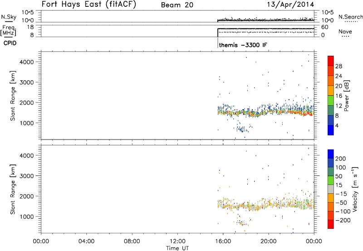Click the "4000" tick on the power panel
This screenshot has height=251, width=363.
(x=26, y=62)
